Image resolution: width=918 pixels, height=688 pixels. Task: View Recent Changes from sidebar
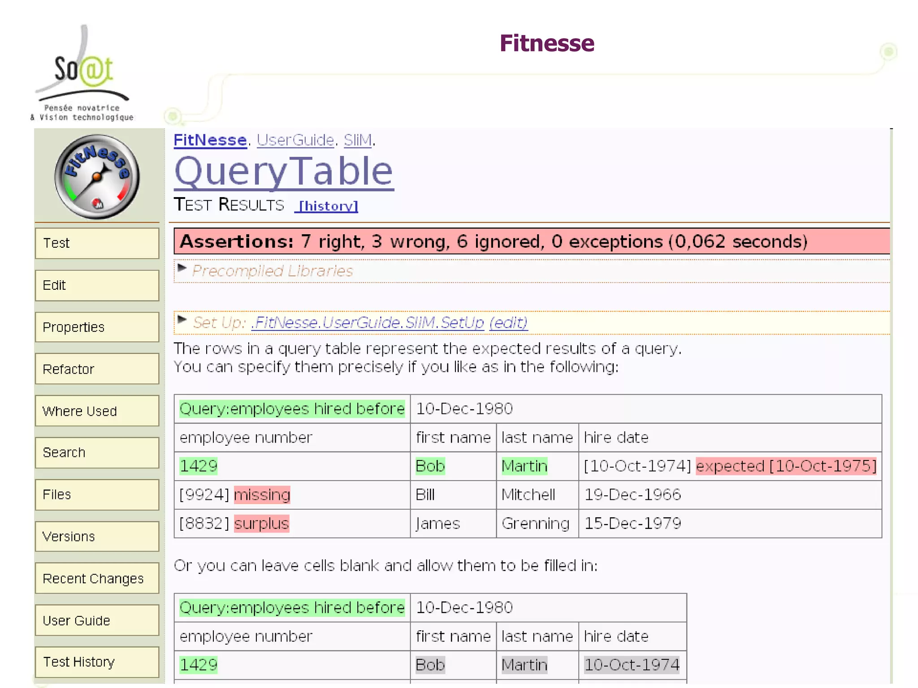97,579
